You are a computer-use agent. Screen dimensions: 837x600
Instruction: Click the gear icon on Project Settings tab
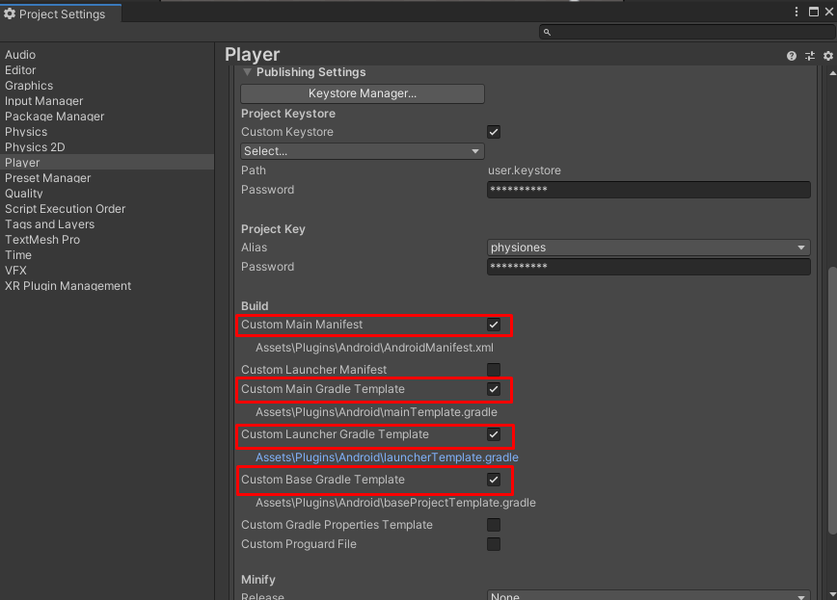10,13
